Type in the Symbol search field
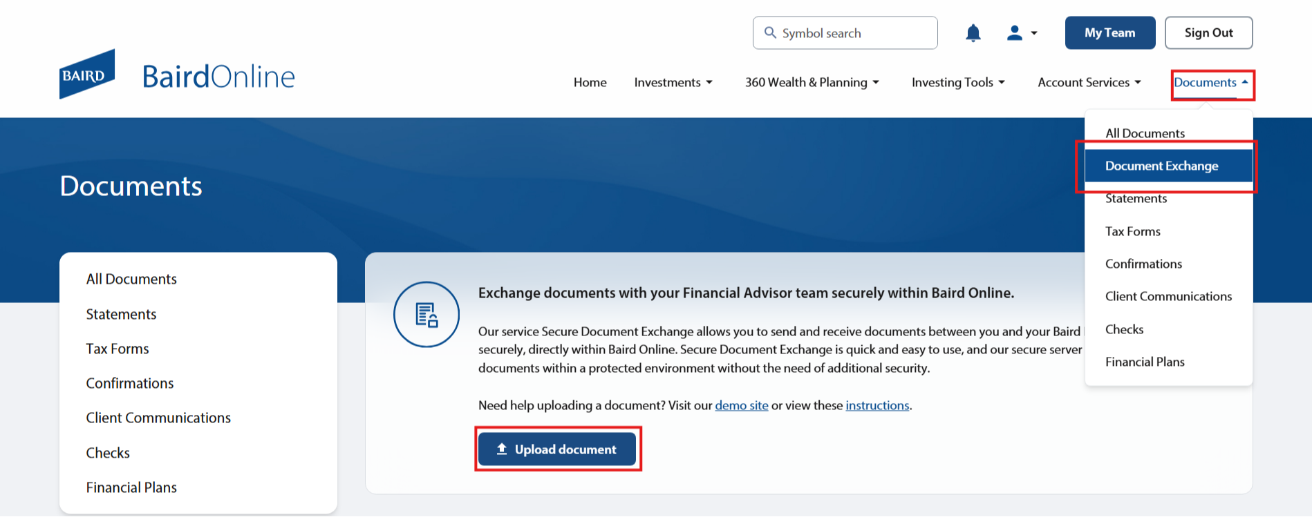 tap(845, 33)
